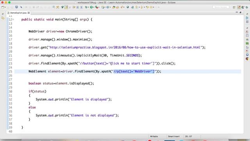Image resolution: width=250 pixels, height=141 pixels.
Task: Restore the left side view stack
Action: coord(3,14)
